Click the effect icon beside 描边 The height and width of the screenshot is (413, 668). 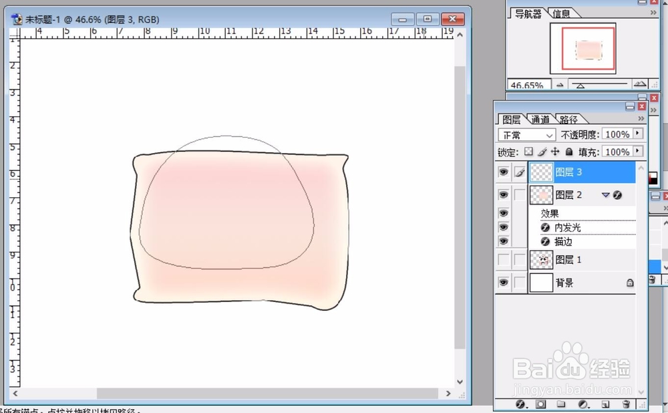coord(545,242)
